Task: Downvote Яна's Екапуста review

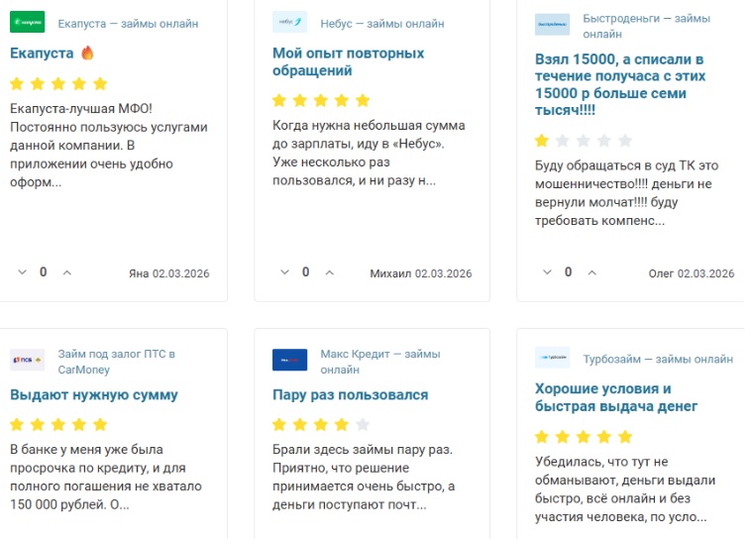Action: (x=23, y=272)
